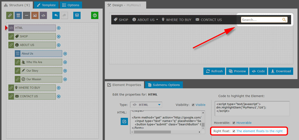
Task: Remove the Our Story item with its X icon
Action: click(x=65, y=71)
